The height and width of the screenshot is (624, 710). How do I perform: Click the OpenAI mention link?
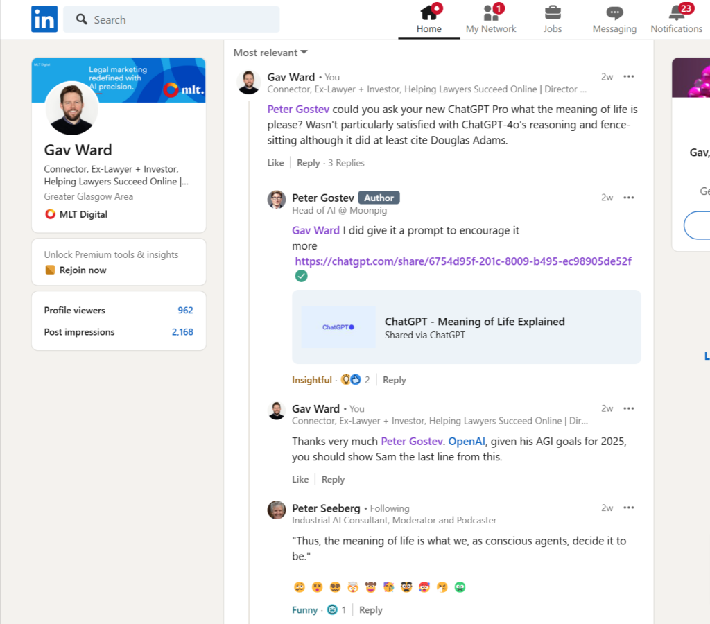point(467,442)
